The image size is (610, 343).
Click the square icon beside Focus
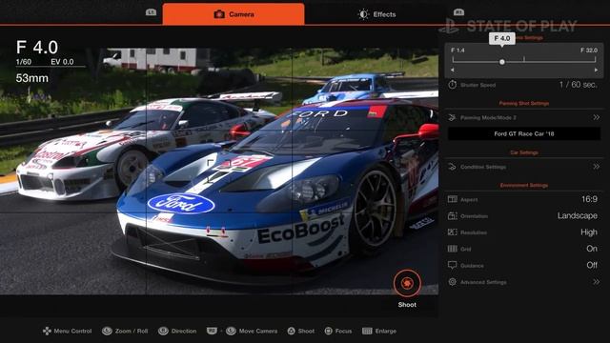point(328,331)
